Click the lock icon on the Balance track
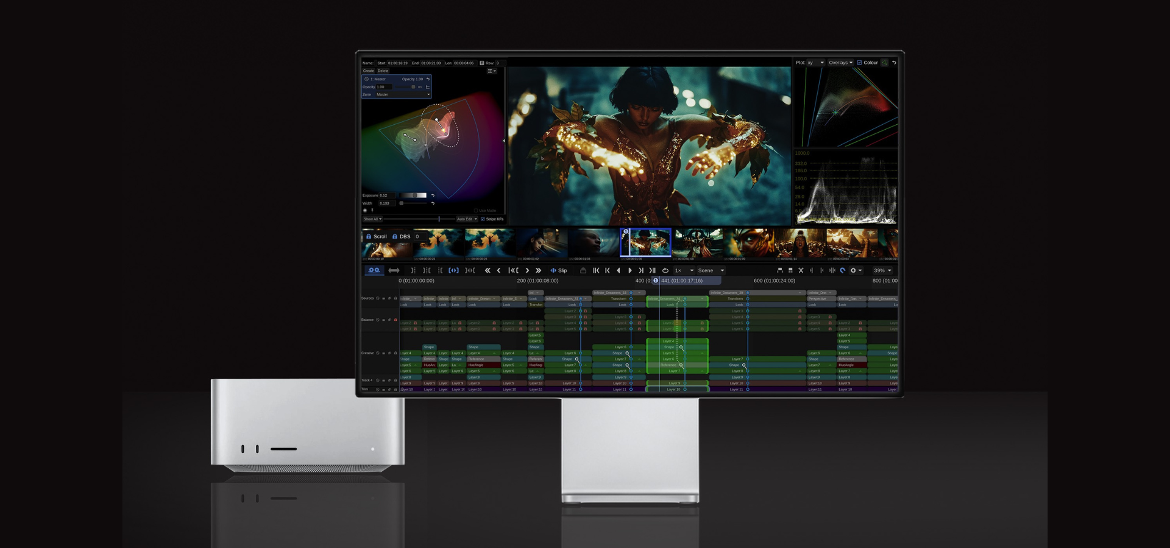 (x=395, y=320)
